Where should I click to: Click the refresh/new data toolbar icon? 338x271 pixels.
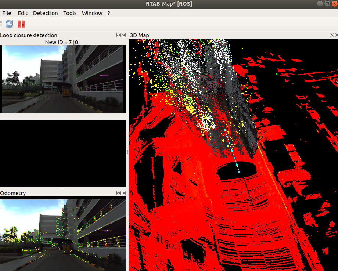[10, 24]
